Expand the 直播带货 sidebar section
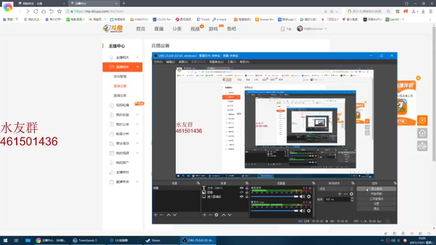This screenshot has width=436, height=245. click(x=137, y=182)
